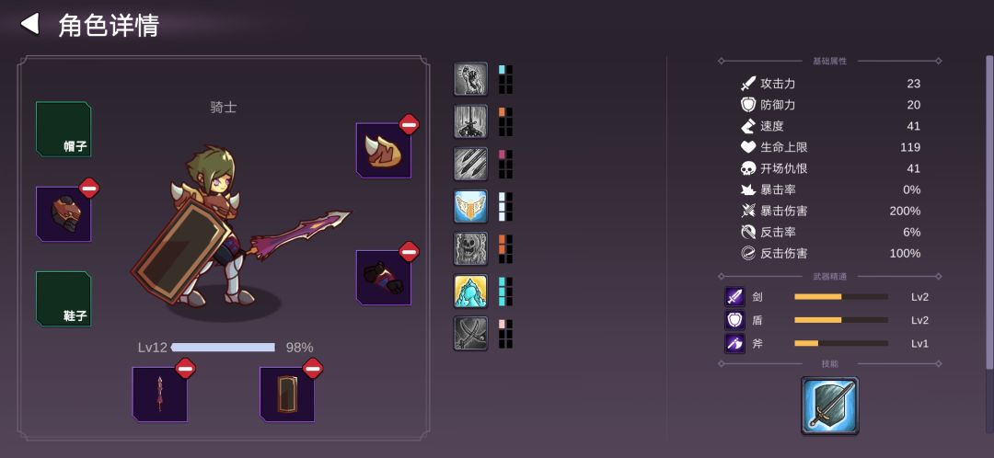Click the stats panel scrollbar
Image resolution: width=994 pixels, height=458 pixels.
988,212
